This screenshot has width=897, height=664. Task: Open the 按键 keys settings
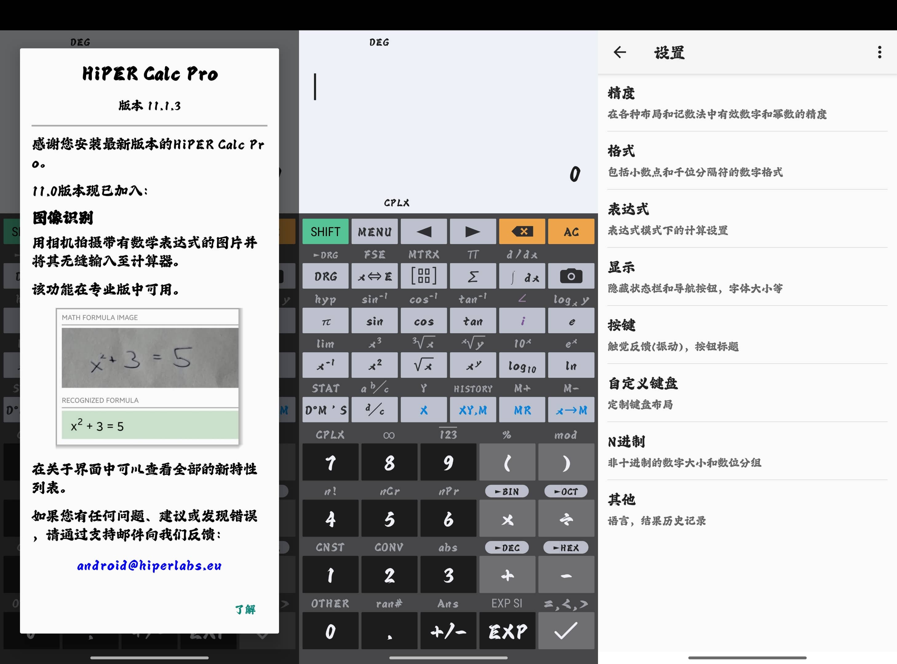point(747,335)
